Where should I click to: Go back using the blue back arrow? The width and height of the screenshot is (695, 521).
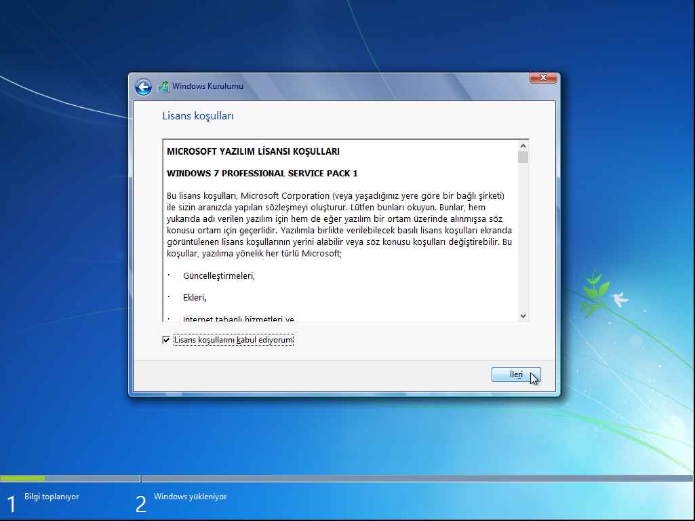[143, 87]
